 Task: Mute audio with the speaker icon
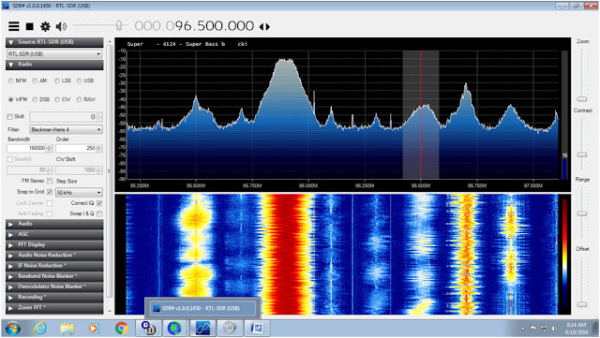pos(61,26)
